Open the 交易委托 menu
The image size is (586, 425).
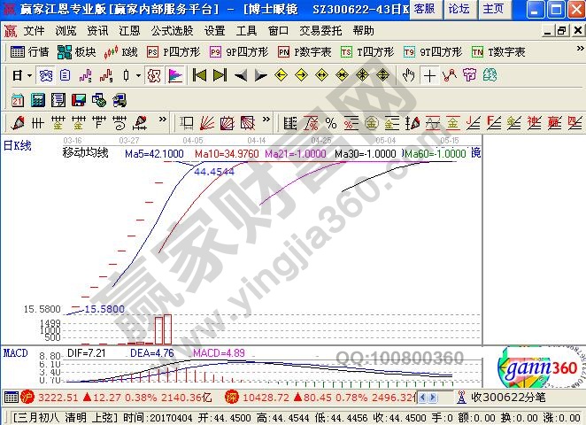click(x=318, y=30)
